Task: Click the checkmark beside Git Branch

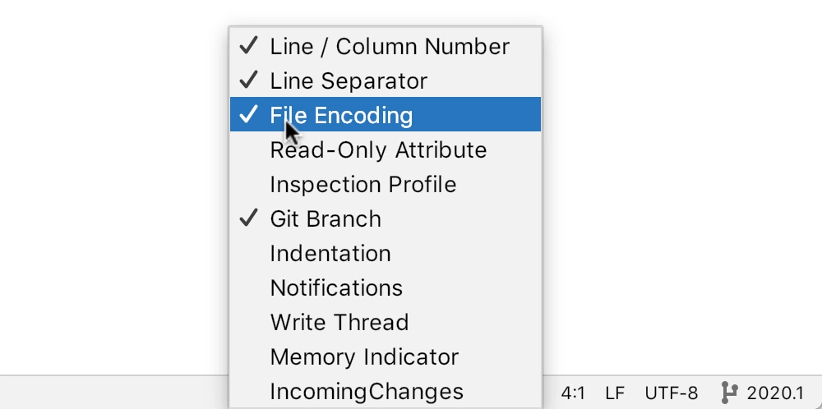Action: [x=248, y=218]
